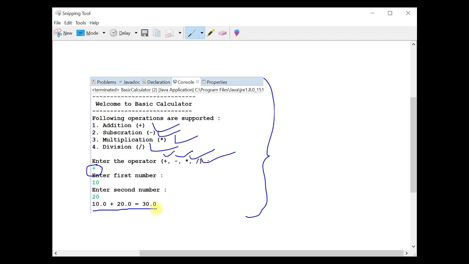
Task: Click the vertical scrollbar down arrow
Action: click(x=413, y=247)
